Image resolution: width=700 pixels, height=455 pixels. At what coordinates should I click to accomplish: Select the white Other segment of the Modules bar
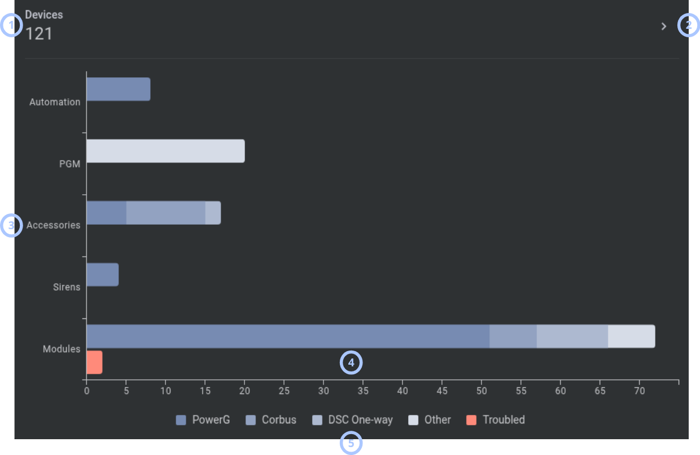pos(632,336)
